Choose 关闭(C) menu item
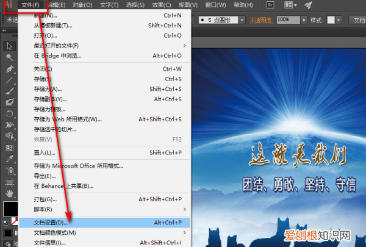 point(104,69)
